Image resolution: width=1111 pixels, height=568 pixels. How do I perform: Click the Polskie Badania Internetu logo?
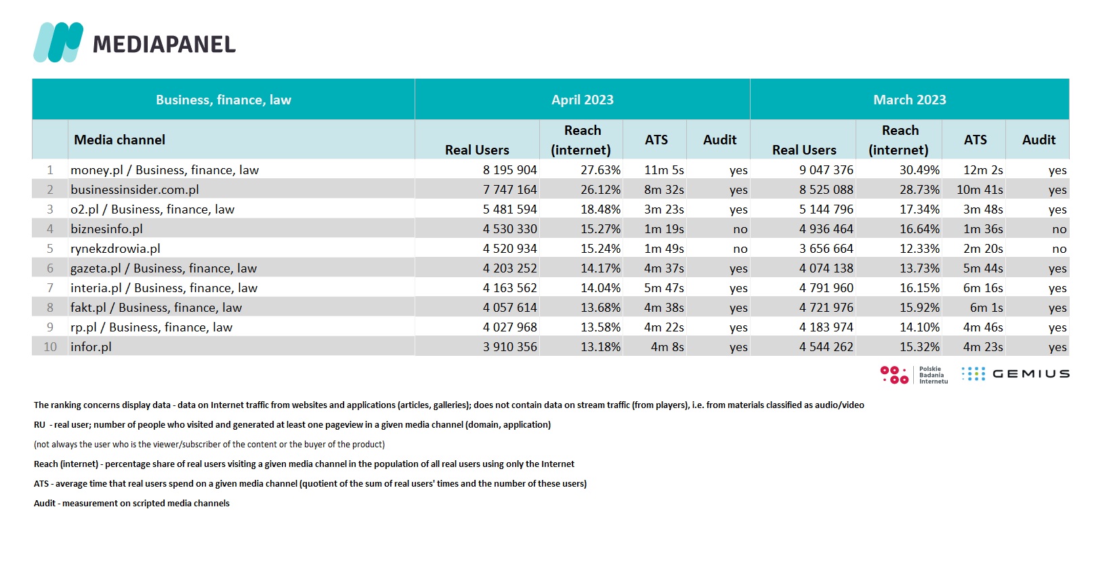pos(914,375)
